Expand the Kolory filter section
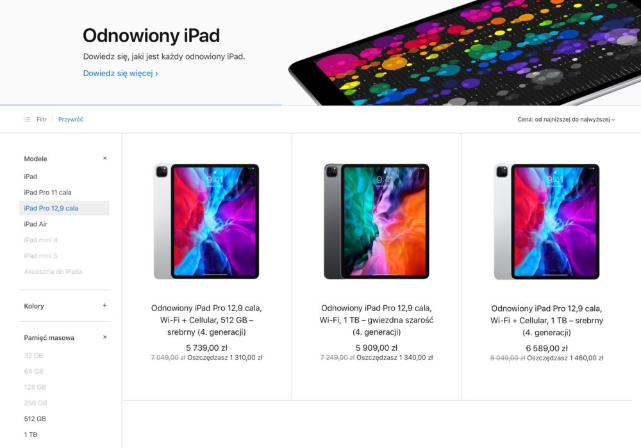 (x=105, y=306)
